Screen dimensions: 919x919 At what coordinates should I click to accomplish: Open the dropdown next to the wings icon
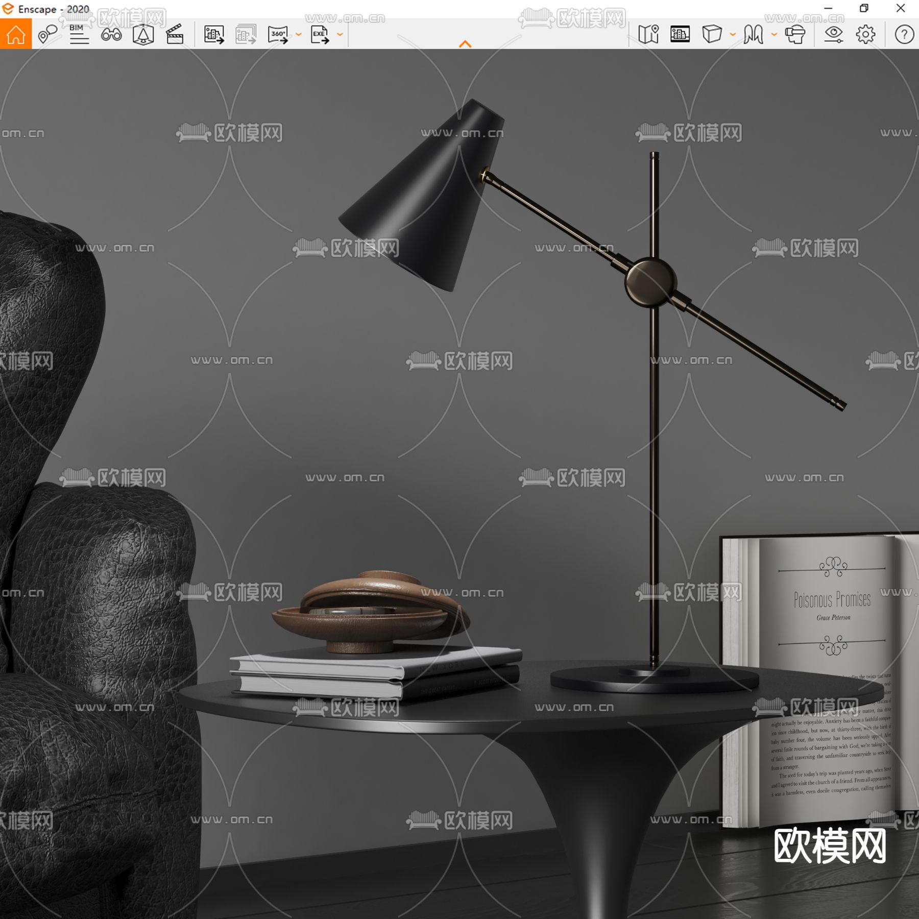pos(774,35)
